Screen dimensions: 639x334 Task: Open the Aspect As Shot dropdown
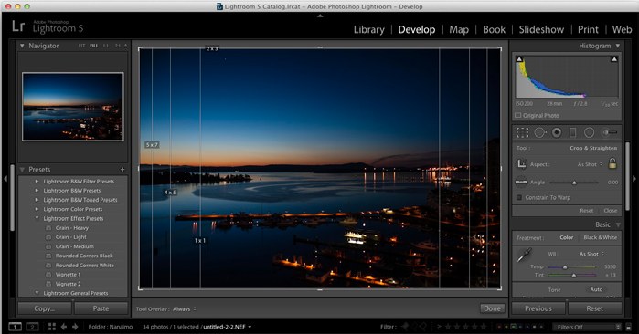(590, 164)
